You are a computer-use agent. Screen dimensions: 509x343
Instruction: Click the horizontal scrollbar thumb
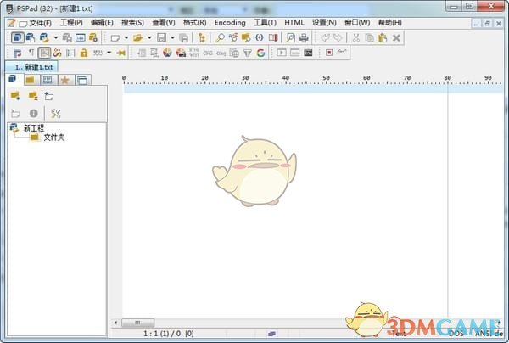137,323
